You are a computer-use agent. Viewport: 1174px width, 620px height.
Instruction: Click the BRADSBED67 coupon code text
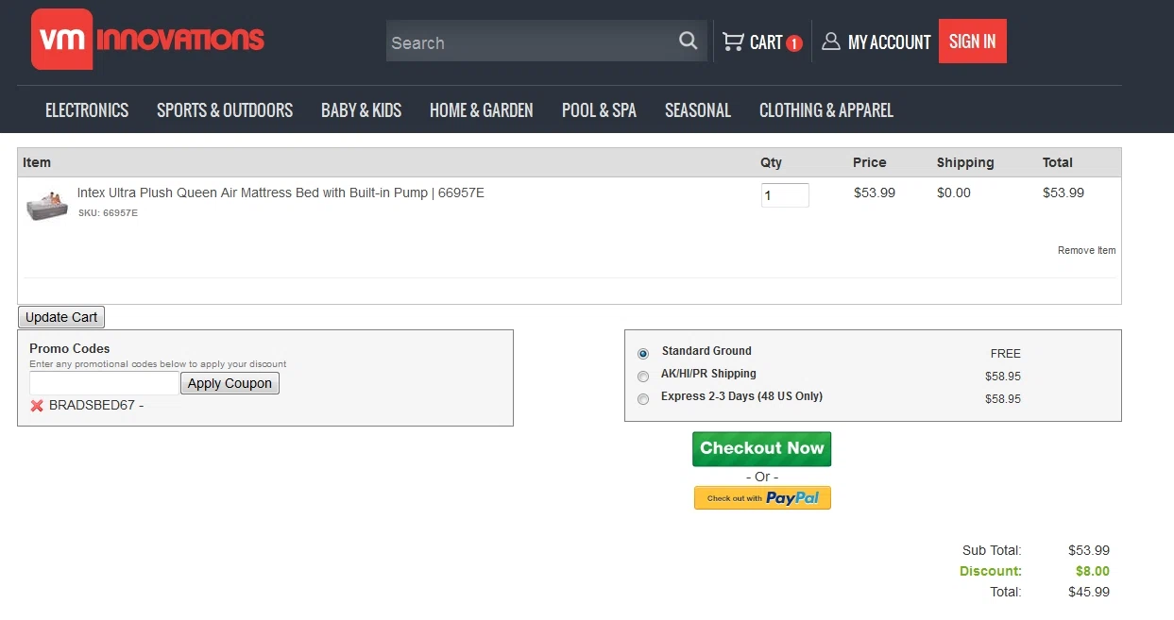click(92, 406)
